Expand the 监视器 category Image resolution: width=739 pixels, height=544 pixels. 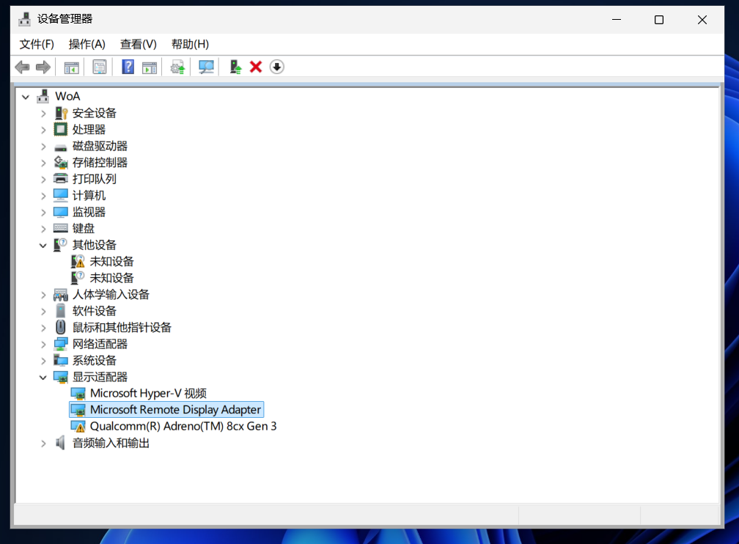coord(43,213)
